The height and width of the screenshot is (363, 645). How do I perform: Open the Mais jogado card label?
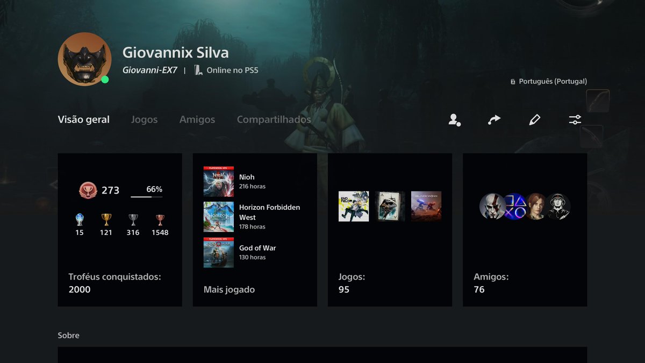tap(230, 290)
